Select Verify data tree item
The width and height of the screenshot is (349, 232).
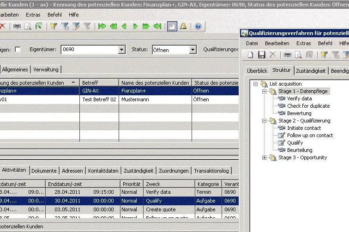(299, 99)
